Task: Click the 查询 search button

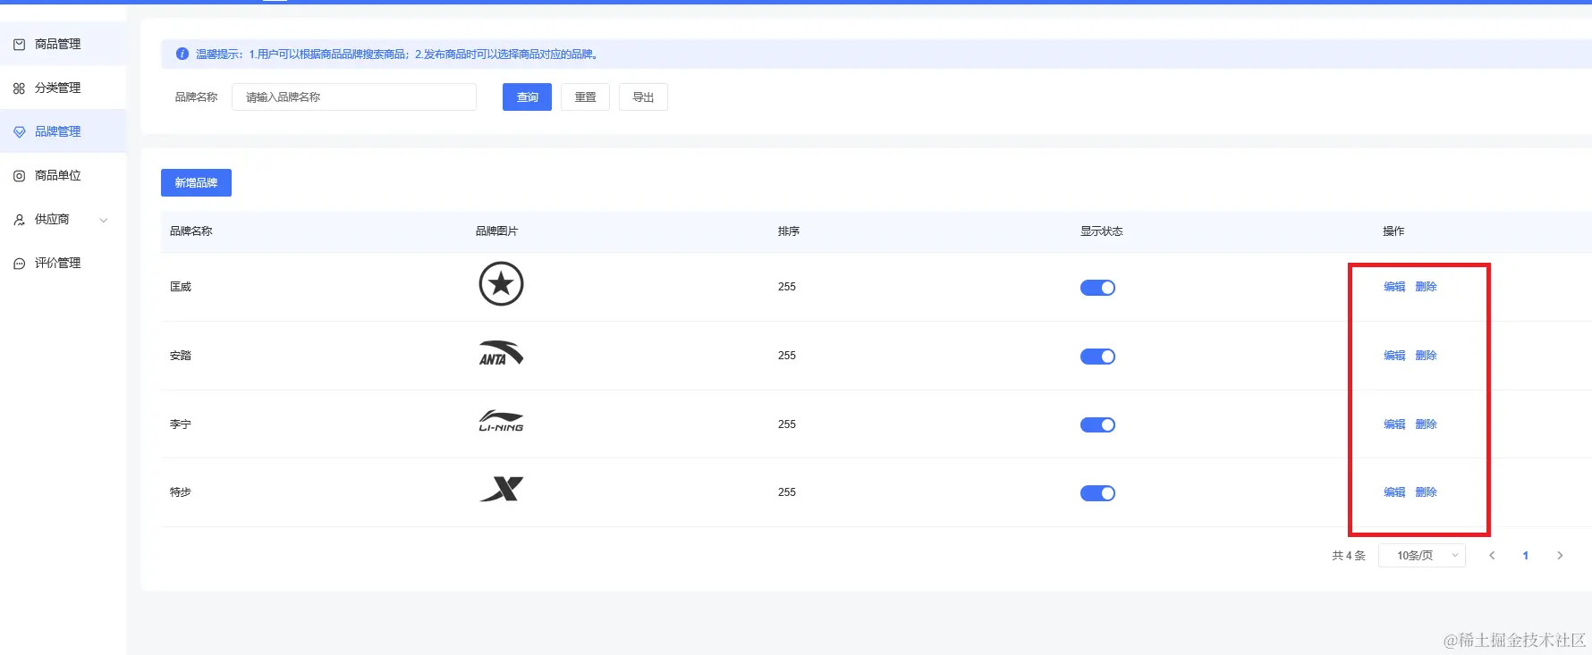Action: click(527, 97)
